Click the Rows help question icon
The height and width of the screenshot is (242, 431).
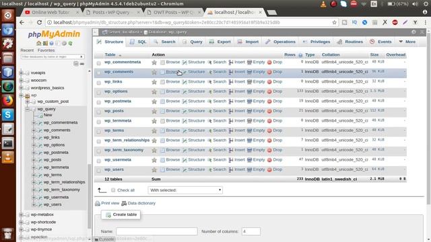(300, 55)
